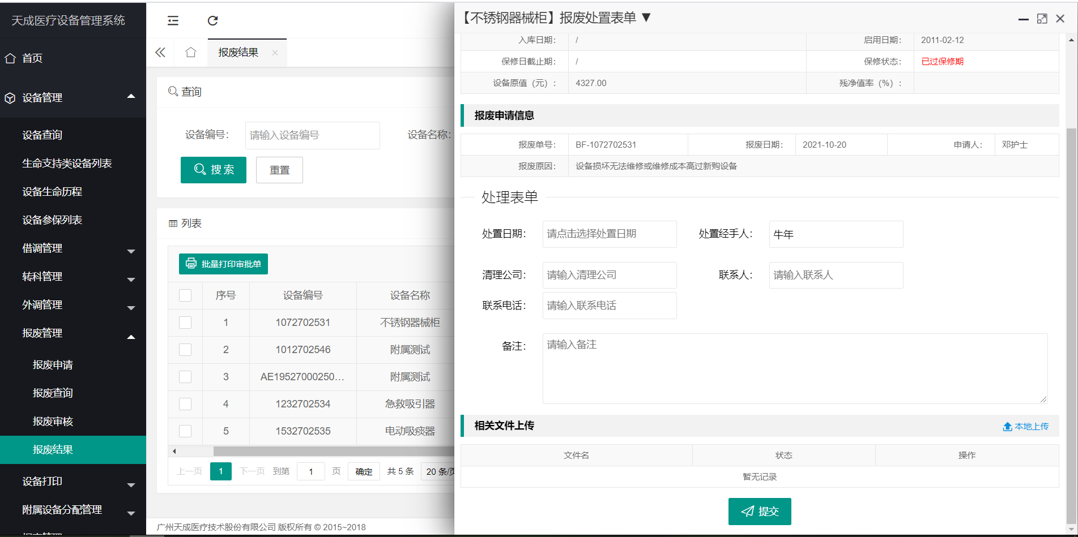Screen dimensions: 1078x537
Task: Collapse the 设备管理 menu section
Action: 131,97
